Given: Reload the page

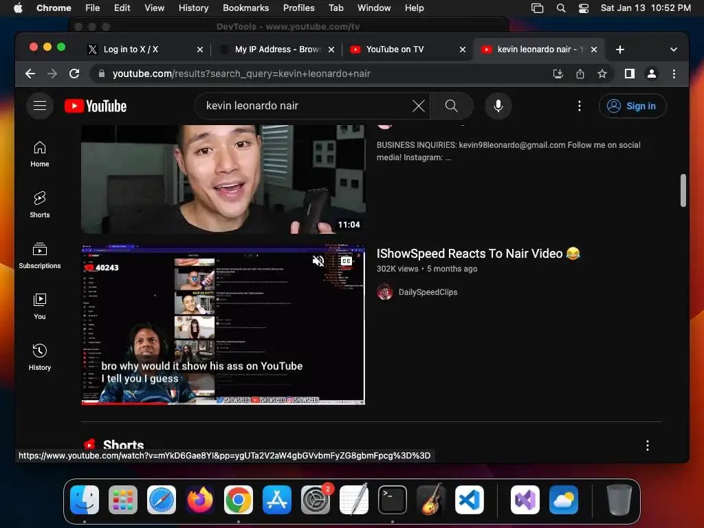Looking at the screenshot, I should pos(74,74).
